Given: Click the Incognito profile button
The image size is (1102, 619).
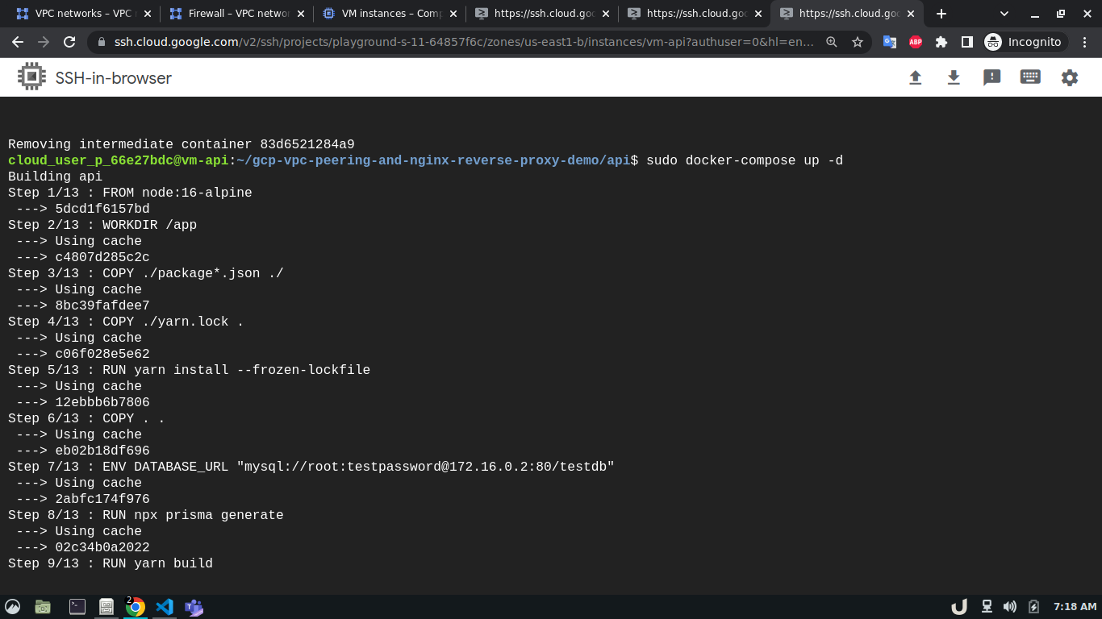Looking at the screenshot, I should click(x=1025, y=42).
